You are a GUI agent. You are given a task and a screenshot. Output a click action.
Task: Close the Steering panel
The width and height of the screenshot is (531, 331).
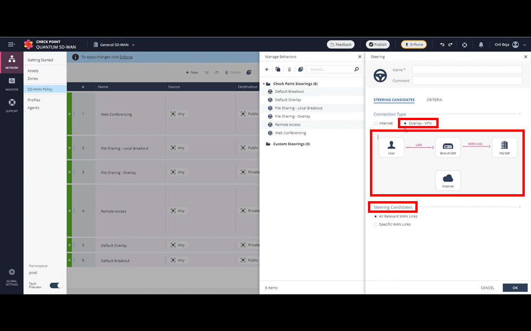526,57
